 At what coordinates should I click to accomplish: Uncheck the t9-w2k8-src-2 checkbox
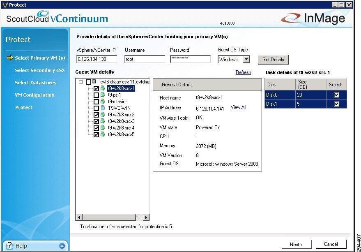(x=96, y=115)
